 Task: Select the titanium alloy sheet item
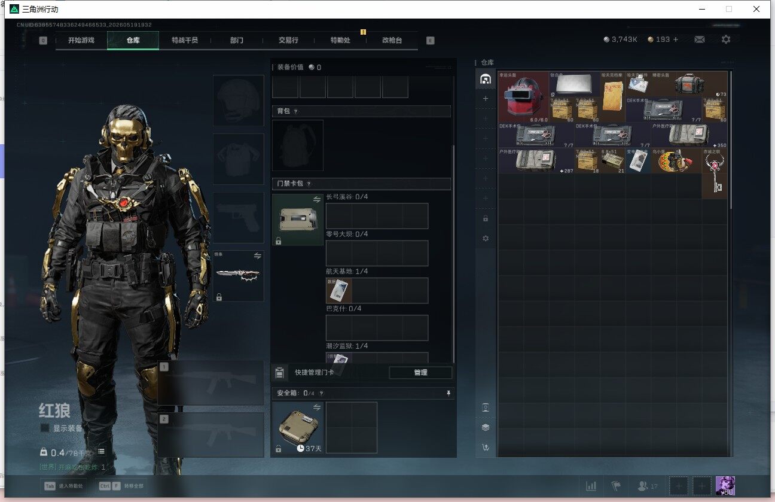575,84
